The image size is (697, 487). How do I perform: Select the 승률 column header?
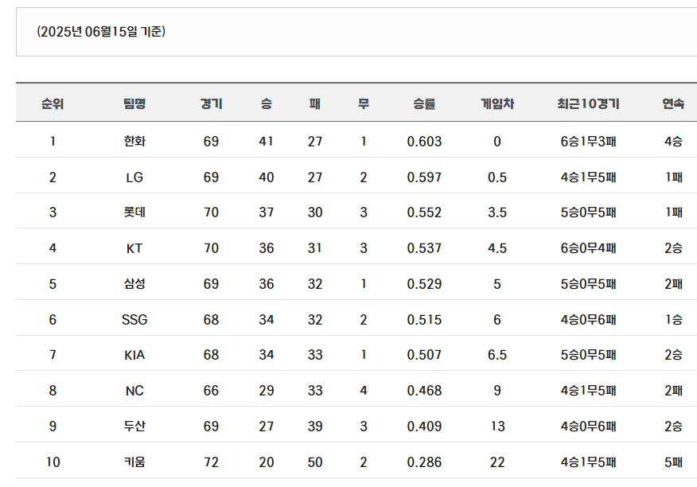click(x=424, y=103)
